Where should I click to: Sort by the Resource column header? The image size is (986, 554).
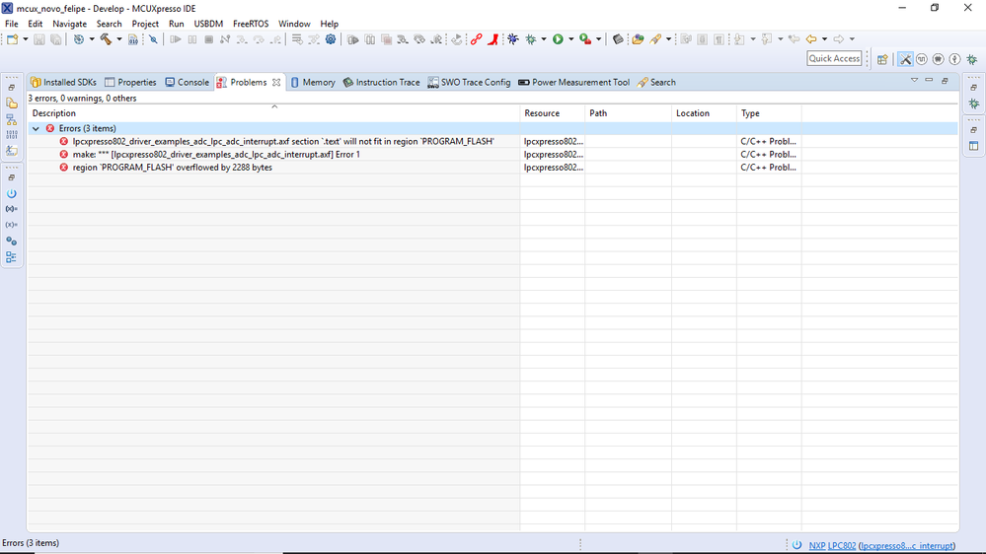click(x=553, y=113)
